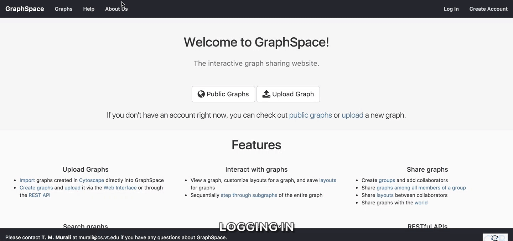Open 'step through subgraphs' link
This screenshot has width=513, height=241.
(x=249, y=195)
